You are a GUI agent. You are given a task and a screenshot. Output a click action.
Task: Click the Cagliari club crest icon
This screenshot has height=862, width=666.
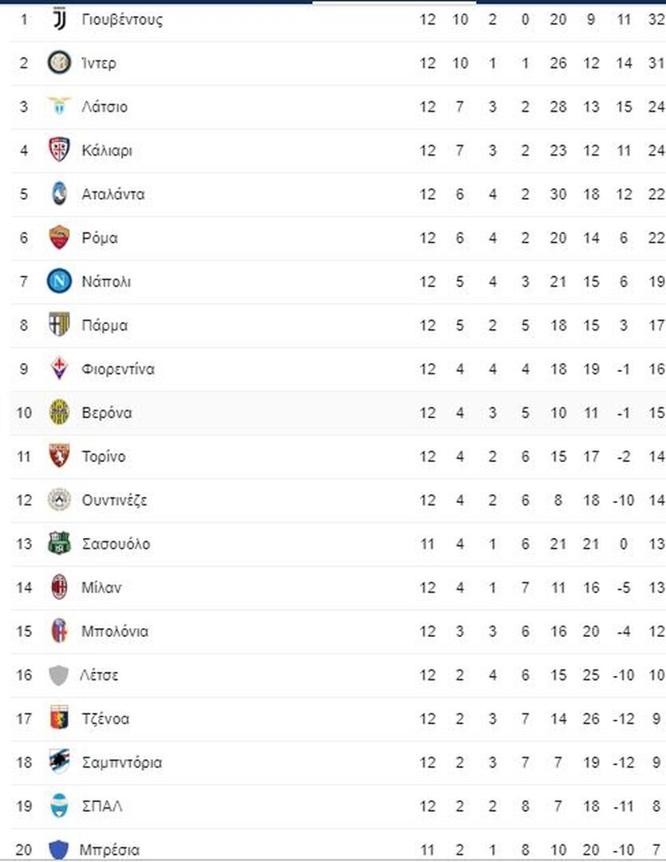pos(59,149)
